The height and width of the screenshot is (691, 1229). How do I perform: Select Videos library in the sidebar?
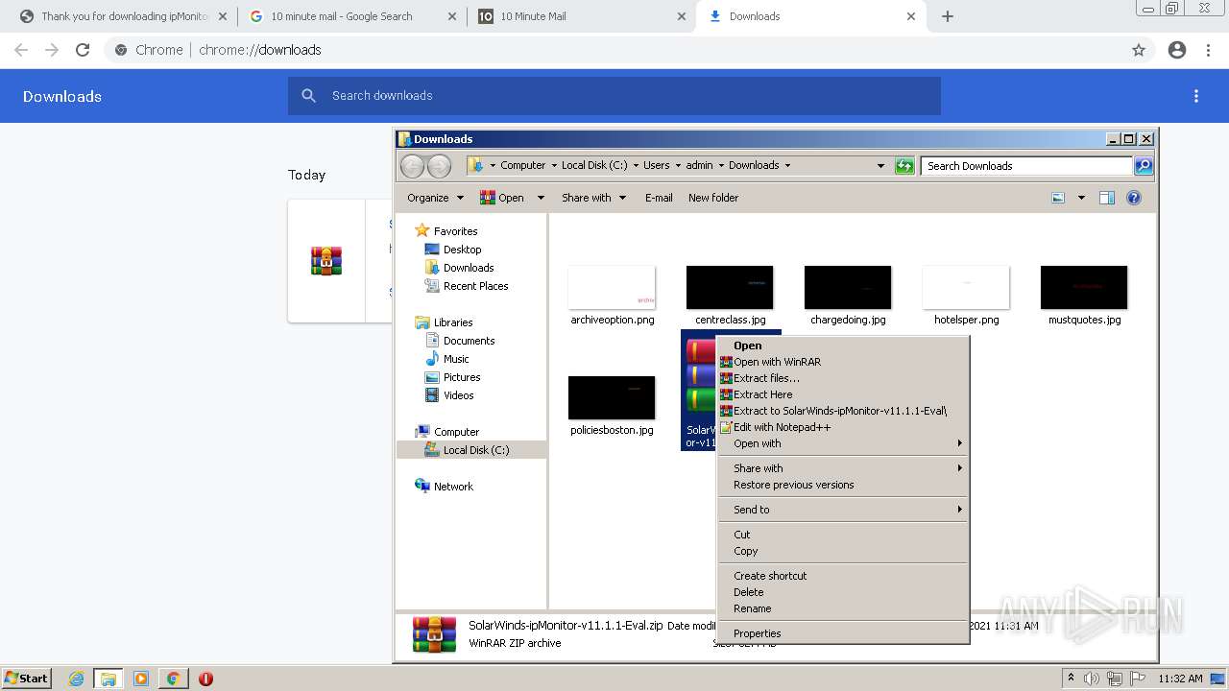pos(458,395)
